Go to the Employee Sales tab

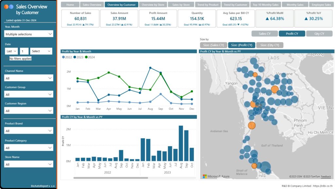click(321, 5)
